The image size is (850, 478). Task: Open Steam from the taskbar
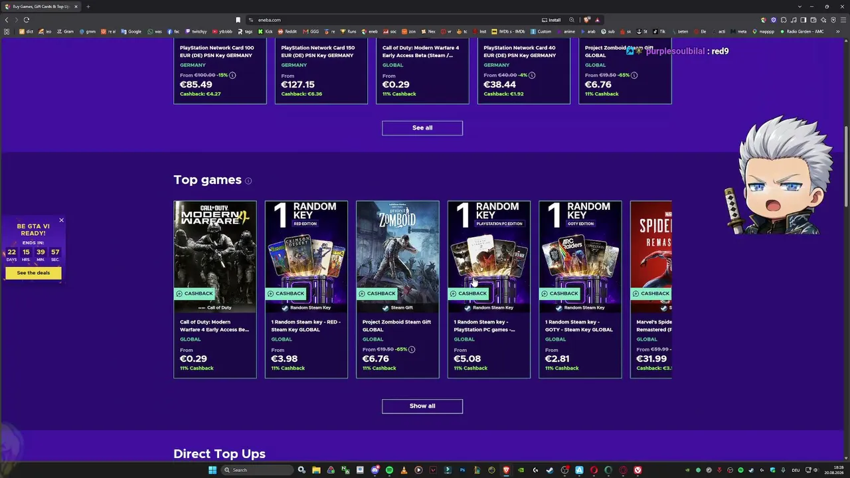click(x=550, y=470)
